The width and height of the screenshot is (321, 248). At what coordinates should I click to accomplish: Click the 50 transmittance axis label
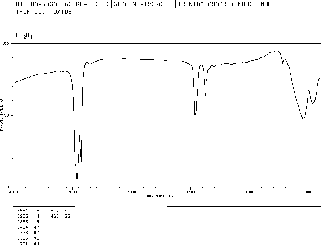pos(7,115)
